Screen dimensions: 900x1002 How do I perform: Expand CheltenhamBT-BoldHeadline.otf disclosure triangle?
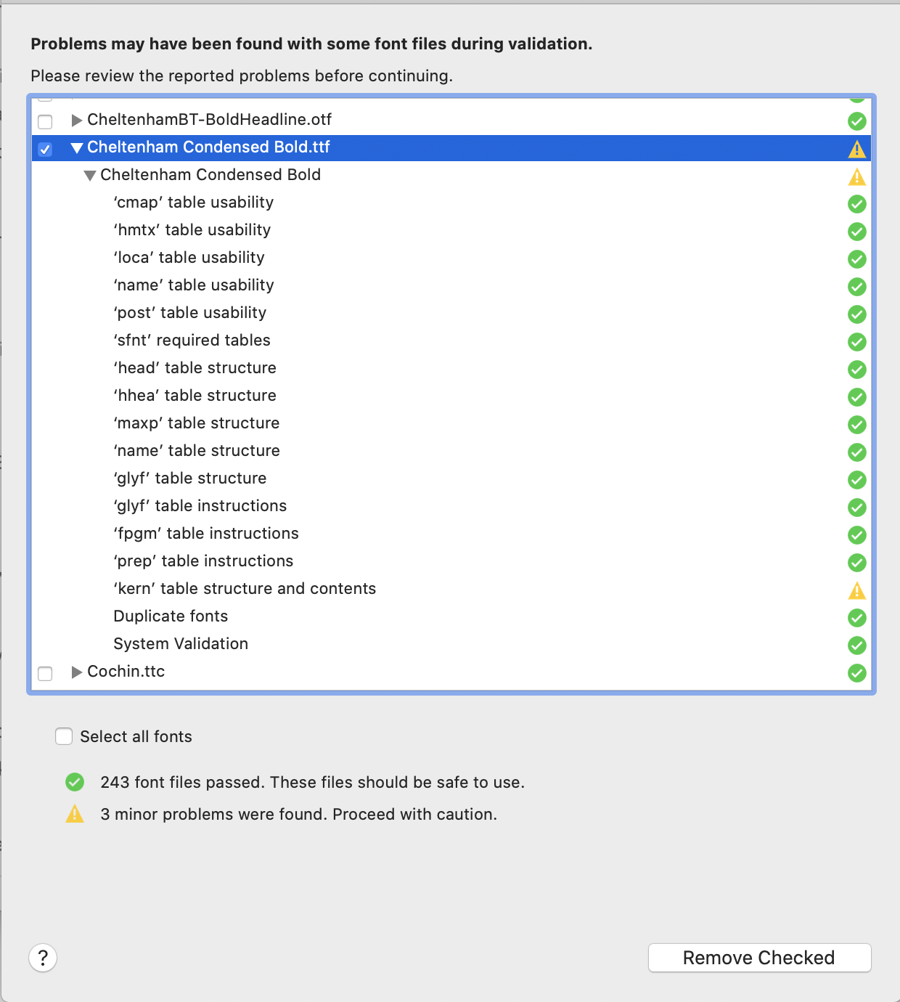(x=76, y=121)
